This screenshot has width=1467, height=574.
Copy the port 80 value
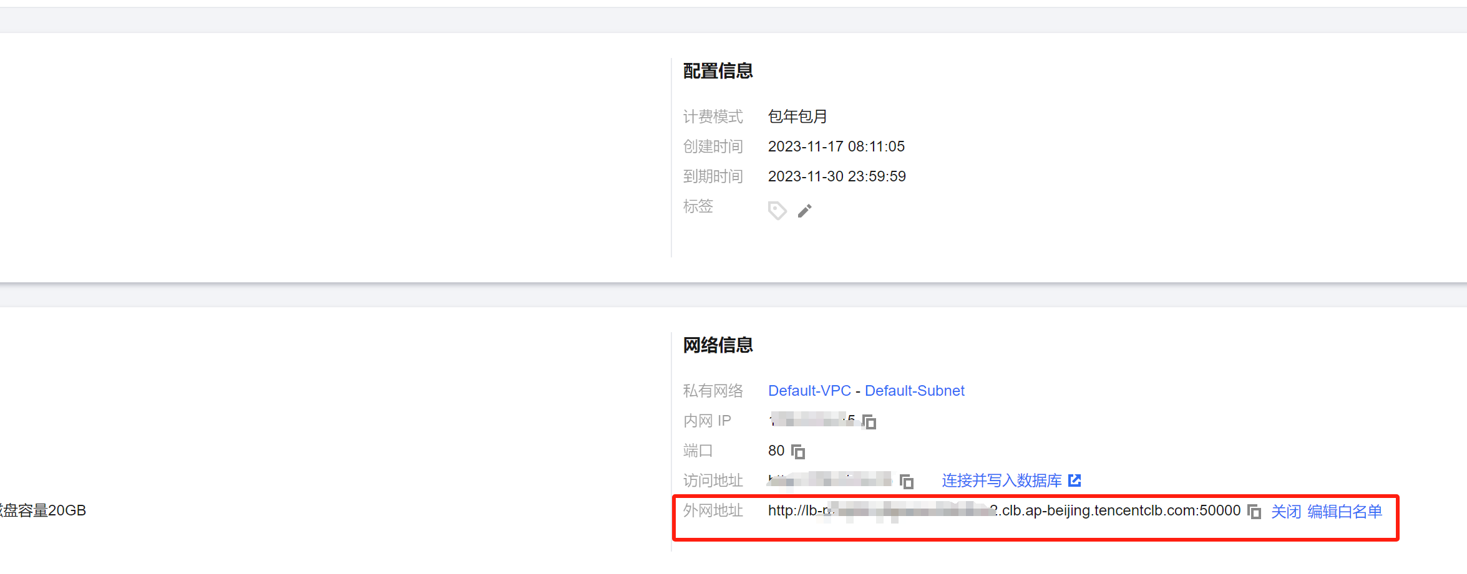point(798,451)
